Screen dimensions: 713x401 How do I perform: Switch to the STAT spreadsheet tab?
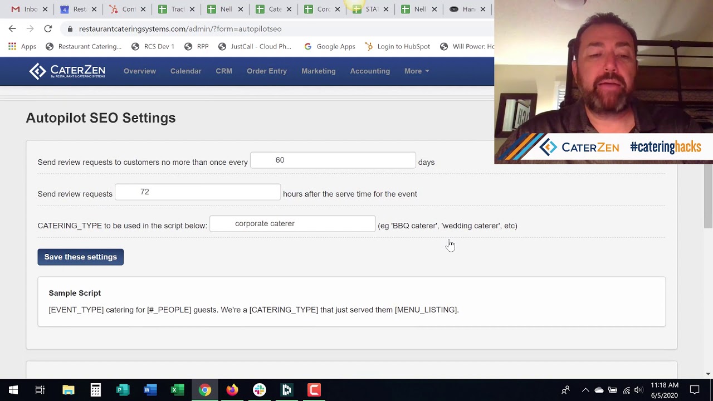point(371,9)
